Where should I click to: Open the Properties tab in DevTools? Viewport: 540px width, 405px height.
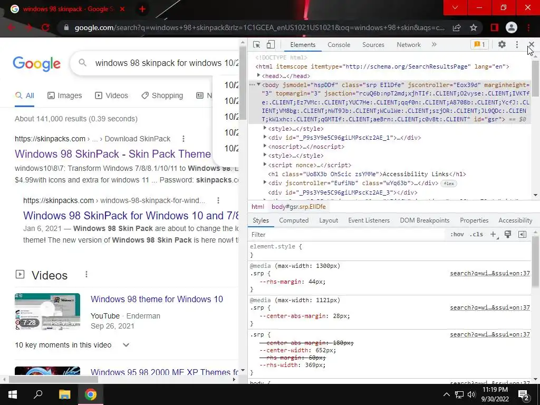pyautogui.click(x=474, y=220)
